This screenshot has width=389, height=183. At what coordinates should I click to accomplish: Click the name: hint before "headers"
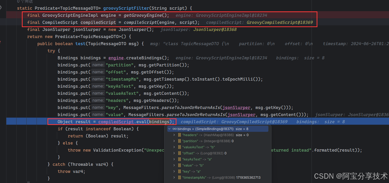(x=98, y=100)
